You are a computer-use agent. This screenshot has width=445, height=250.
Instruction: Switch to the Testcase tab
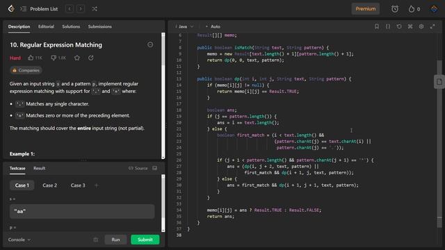[x=17, y=168]
